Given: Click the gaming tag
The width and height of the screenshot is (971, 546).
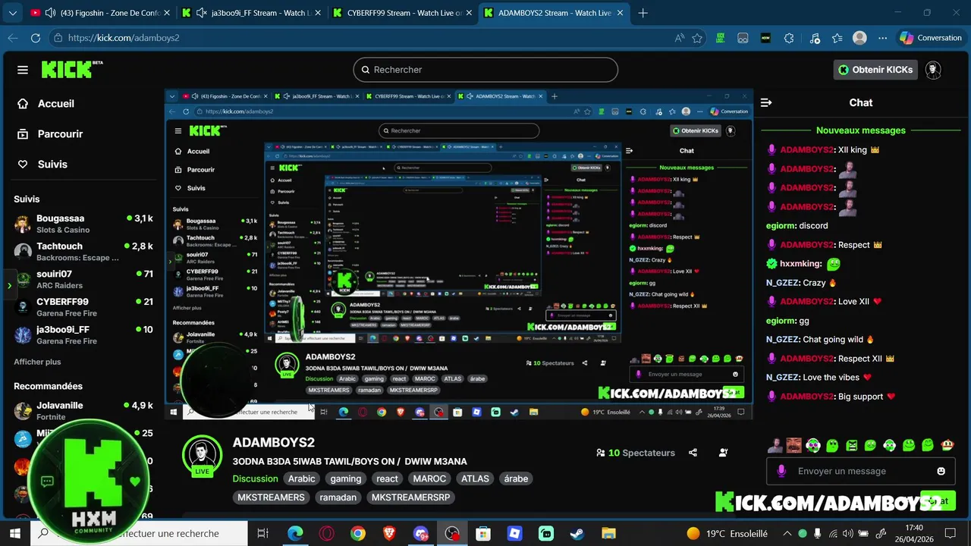Looking at the screenshot, I should click(x=345, y=479).
